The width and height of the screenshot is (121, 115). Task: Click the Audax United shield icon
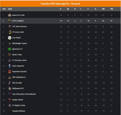point(10,100)
